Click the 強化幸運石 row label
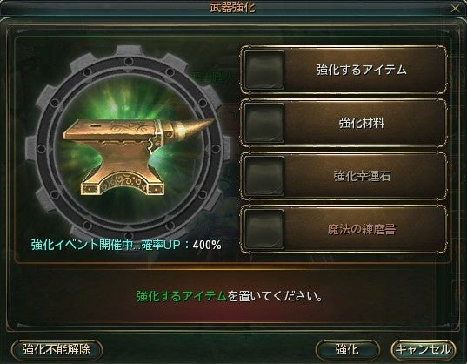 pos(362,176)
